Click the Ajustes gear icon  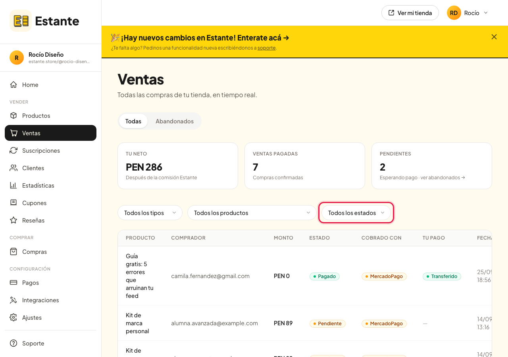click(x=13, y=317)
